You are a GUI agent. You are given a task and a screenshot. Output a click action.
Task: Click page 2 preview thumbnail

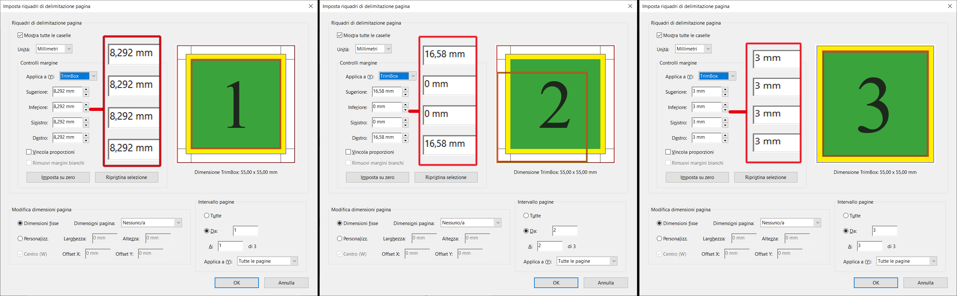556,104
